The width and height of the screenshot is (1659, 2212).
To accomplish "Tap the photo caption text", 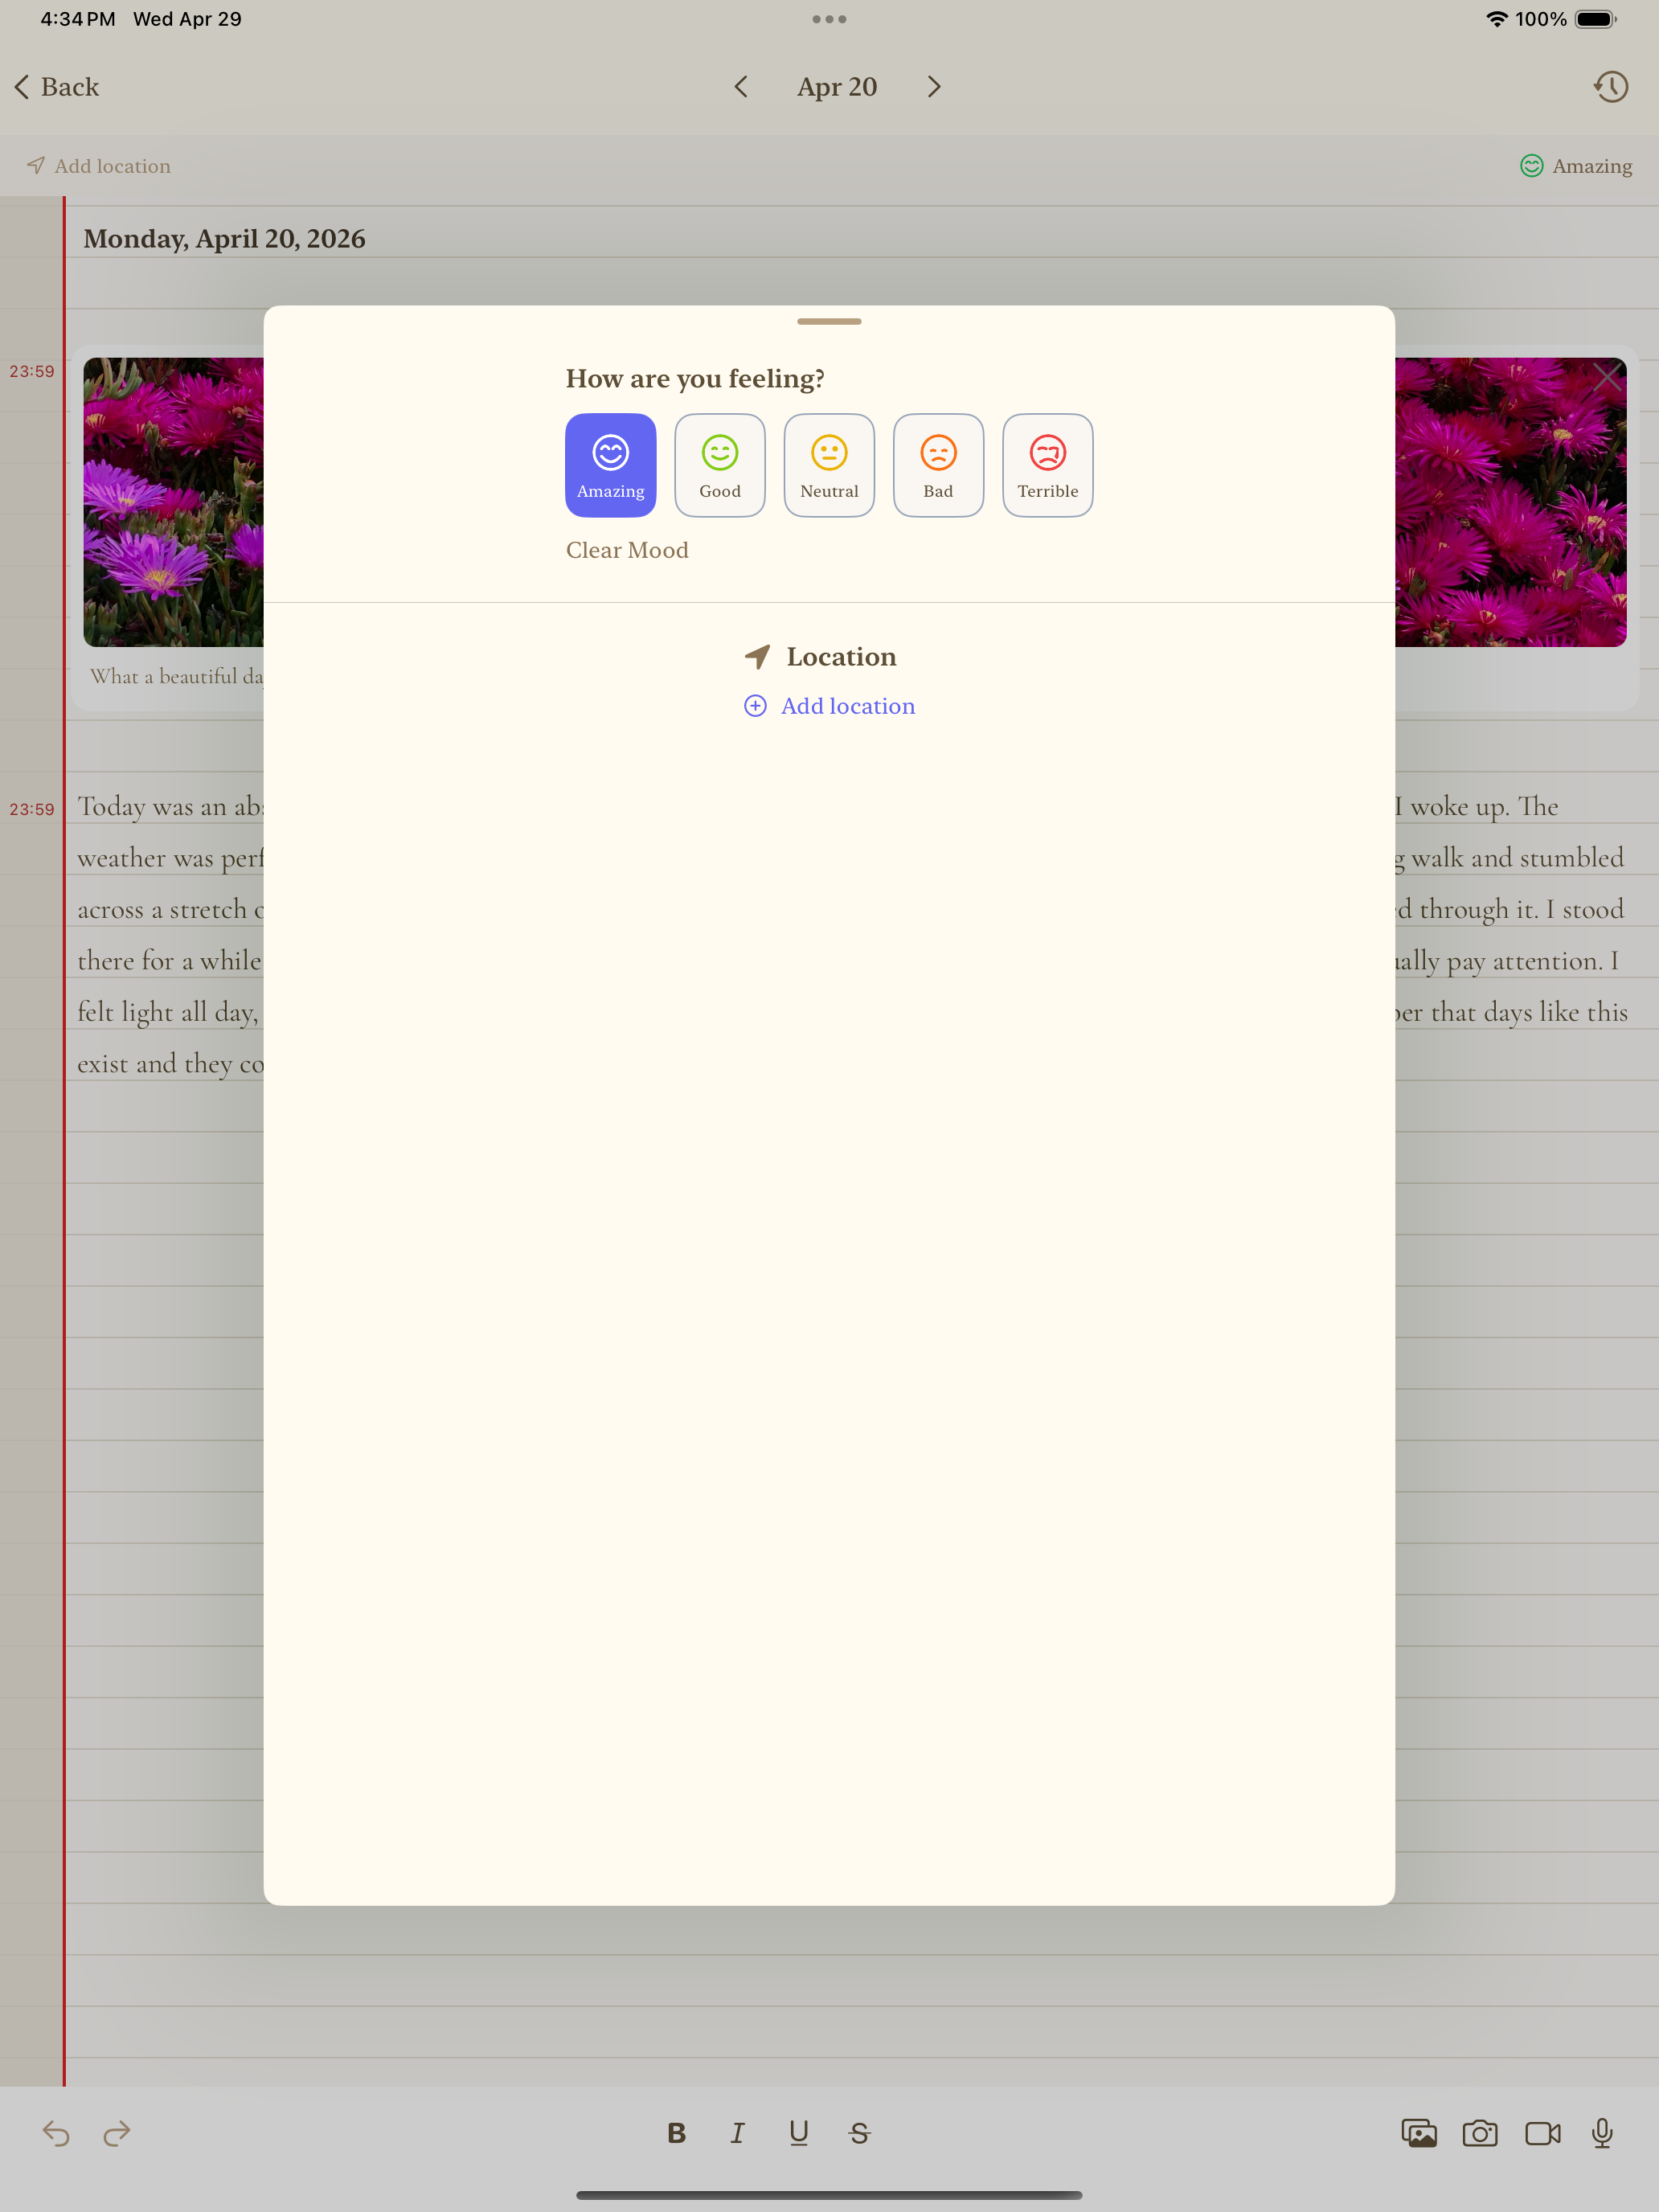I will [x=176, y=676].
